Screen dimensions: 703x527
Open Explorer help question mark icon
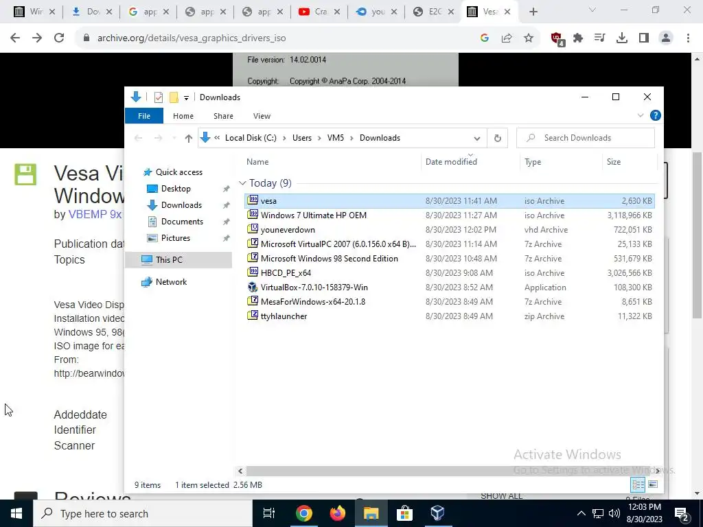(655, 115)
